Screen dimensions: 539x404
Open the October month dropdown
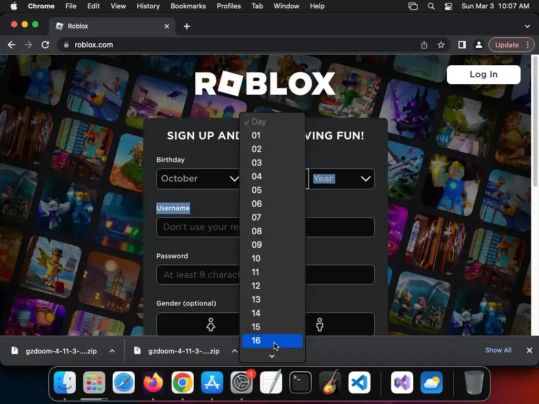(198, 179)
